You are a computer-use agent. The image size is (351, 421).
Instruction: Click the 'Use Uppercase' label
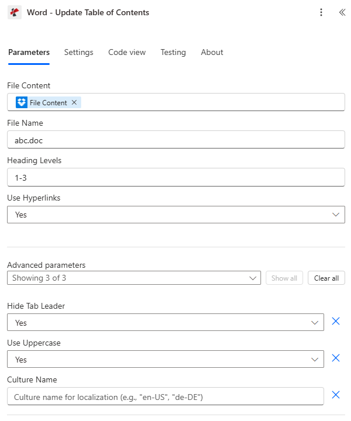pos(34,343)
